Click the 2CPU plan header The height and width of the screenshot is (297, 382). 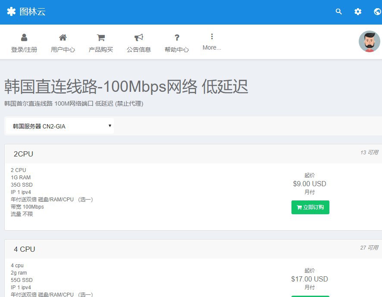click(23, 154)
